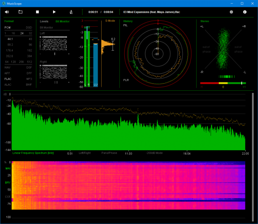The image size is (258, 224).
Task: Stop playback with the square button
Action: point(37,12)
